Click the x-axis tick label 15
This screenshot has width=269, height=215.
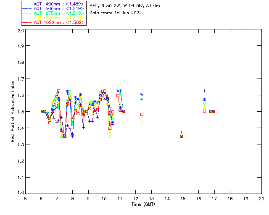[183, 199]
